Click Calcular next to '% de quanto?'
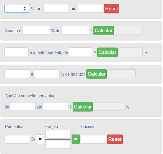The image size is (163, 154). 97,74
